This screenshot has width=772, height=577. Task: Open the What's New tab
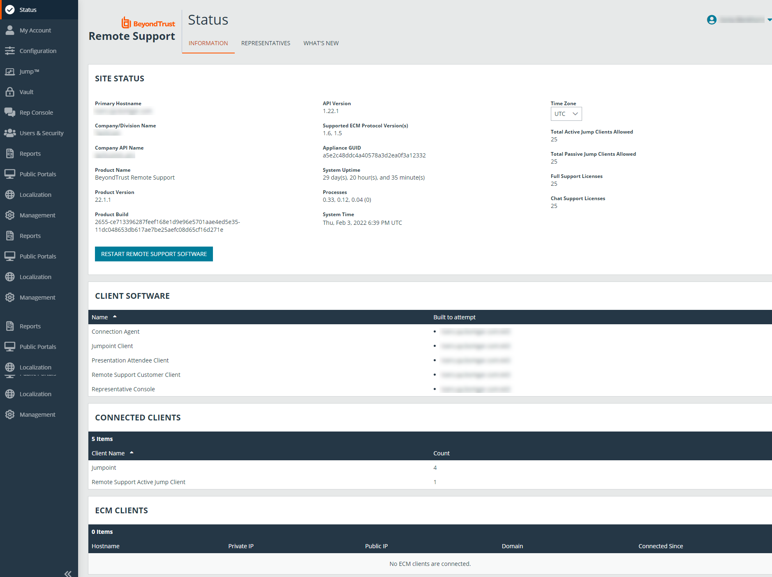[x=321, y=43]
